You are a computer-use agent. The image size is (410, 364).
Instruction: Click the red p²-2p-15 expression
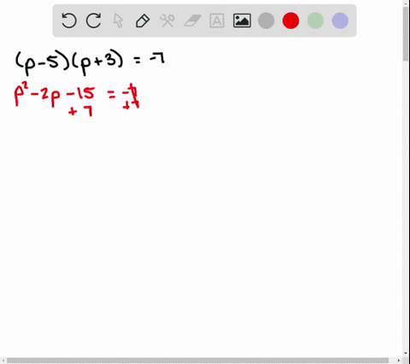55,95
